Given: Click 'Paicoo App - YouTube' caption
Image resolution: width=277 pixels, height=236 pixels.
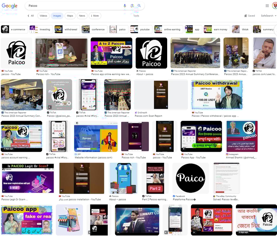Looking at the screenshot, I should click(x=193, y=157).
